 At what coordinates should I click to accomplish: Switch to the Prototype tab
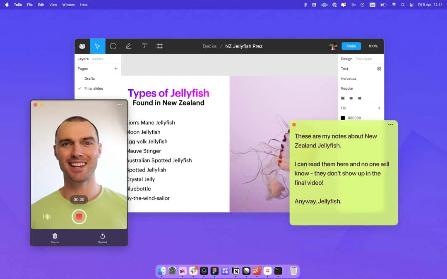tap(364, 59)
